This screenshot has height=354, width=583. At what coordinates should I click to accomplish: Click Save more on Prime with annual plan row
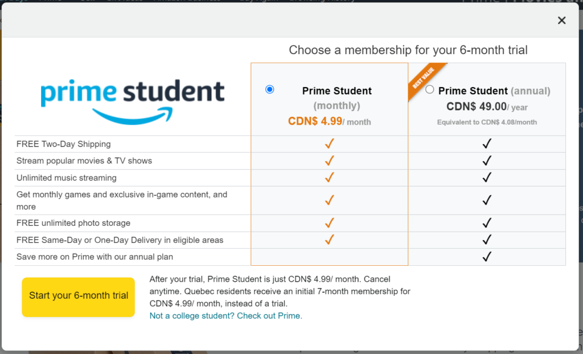point(290,257)
